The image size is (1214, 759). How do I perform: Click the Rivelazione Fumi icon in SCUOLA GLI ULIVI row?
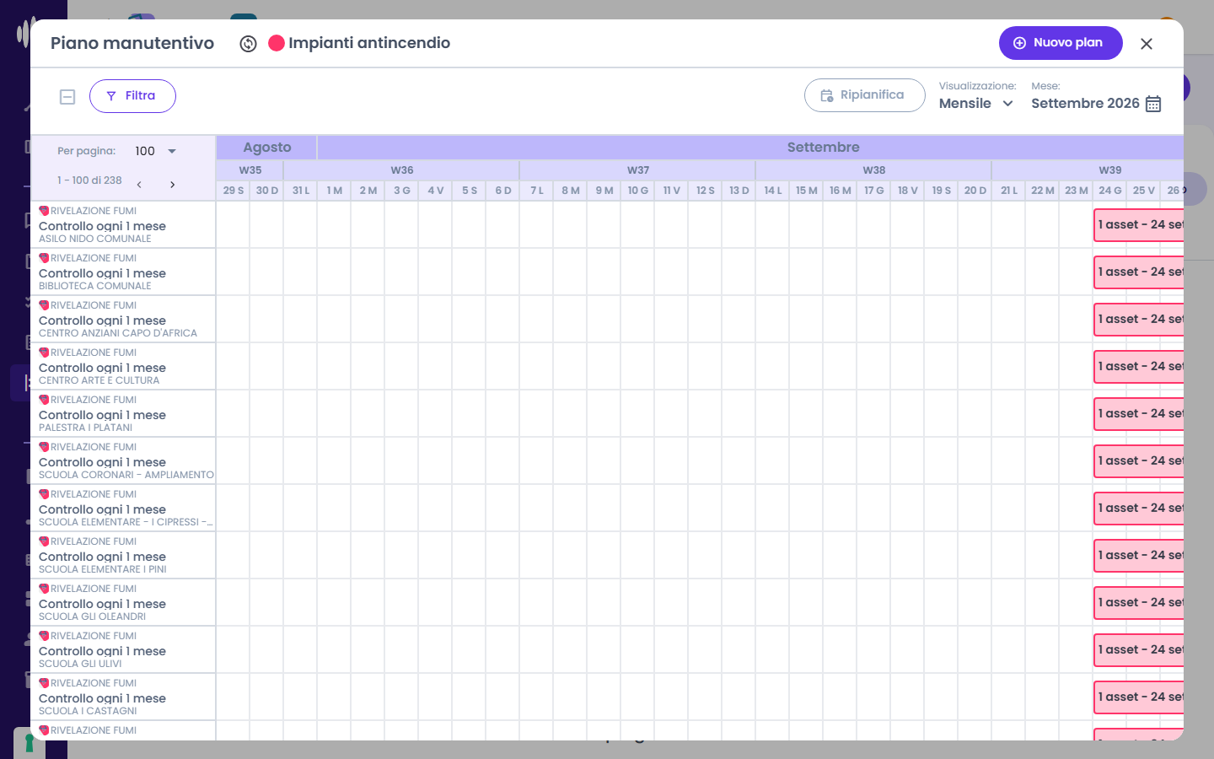44,636
